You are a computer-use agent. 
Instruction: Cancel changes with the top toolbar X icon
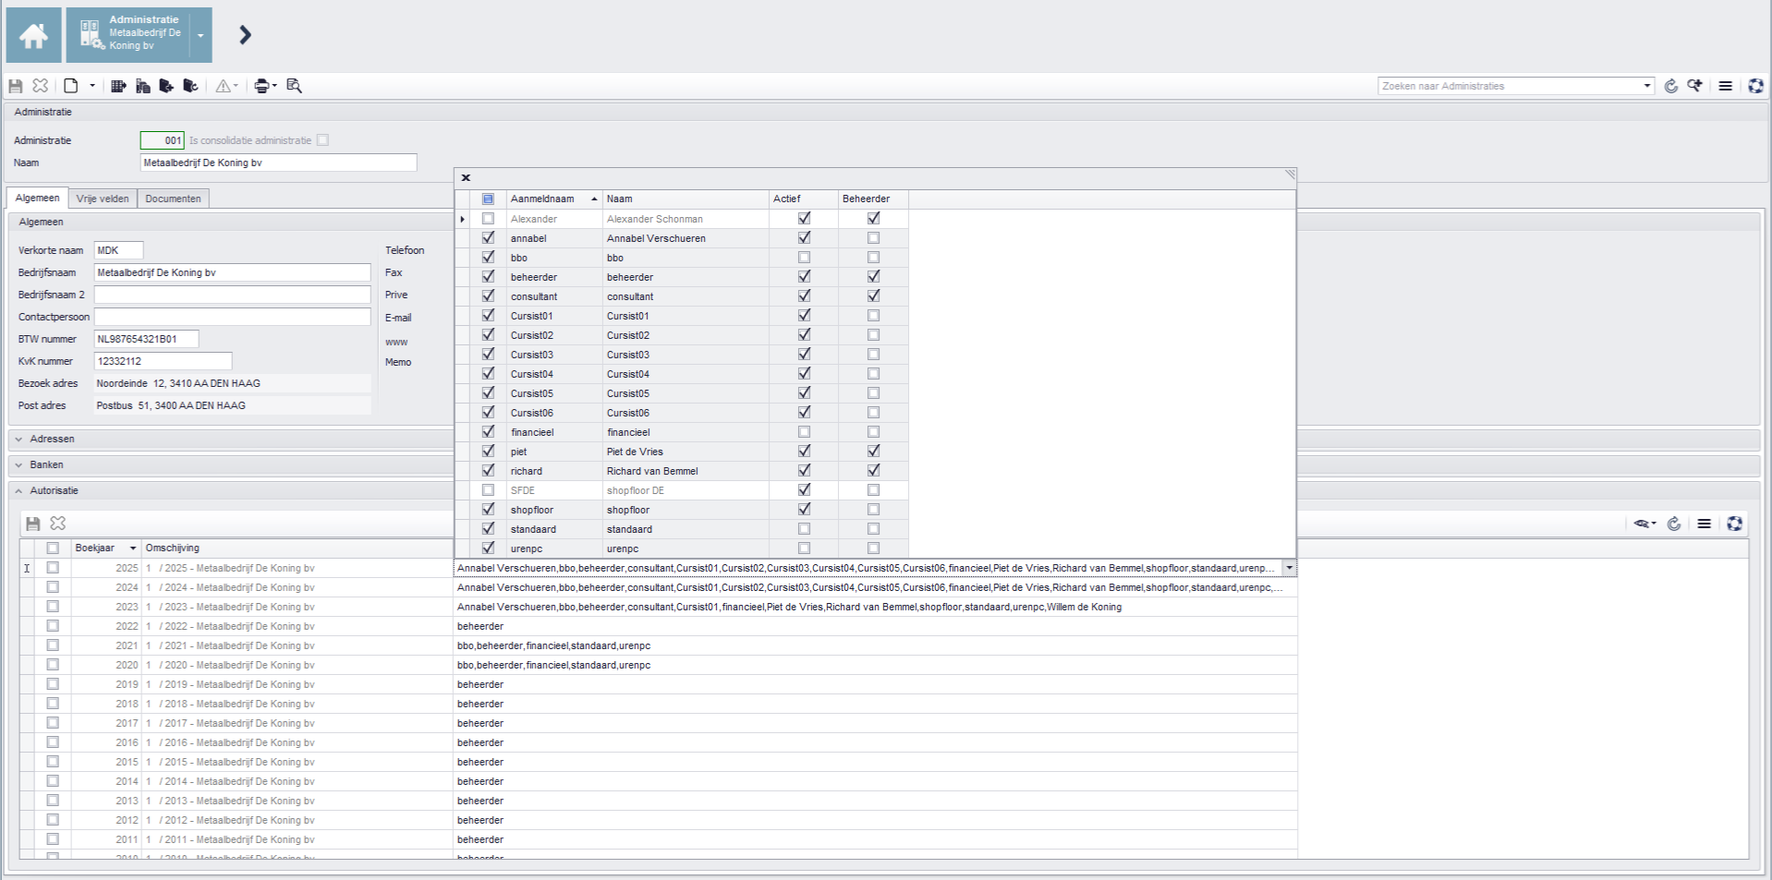click(40, 86)
